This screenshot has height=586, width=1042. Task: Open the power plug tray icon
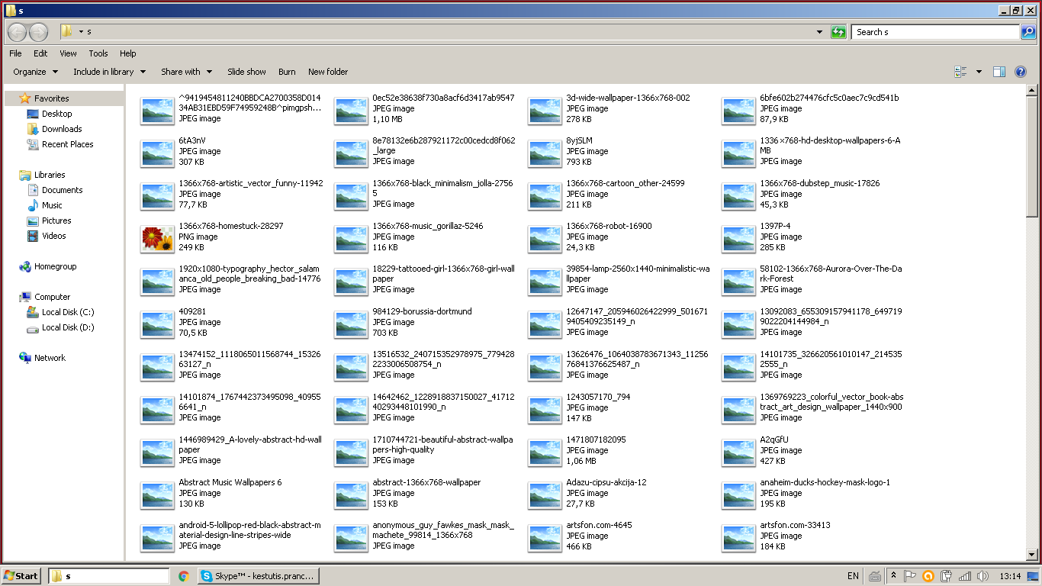click(947, 576)
